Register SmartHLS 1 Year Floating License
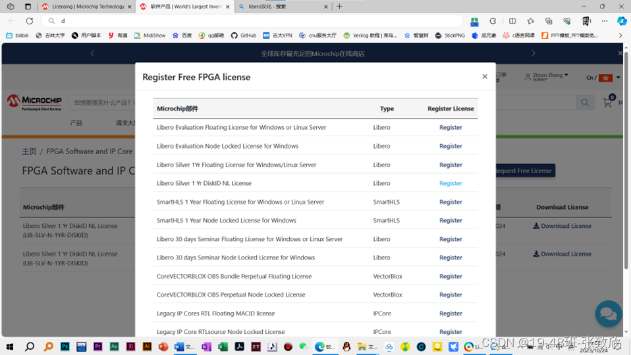Screen dimensions: 631x355 pyautogui.click(x=451, y=202)
